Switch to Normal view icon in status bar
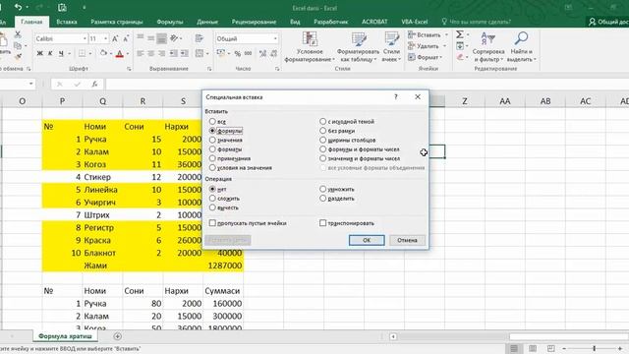The height and width of the screenshot is (354, 629). pos(514,348)
